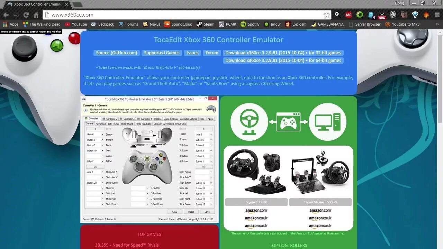Screen dimensions: 443x249
Task: Open the magnifier zoom extension icon
Action: click(337, 15)
